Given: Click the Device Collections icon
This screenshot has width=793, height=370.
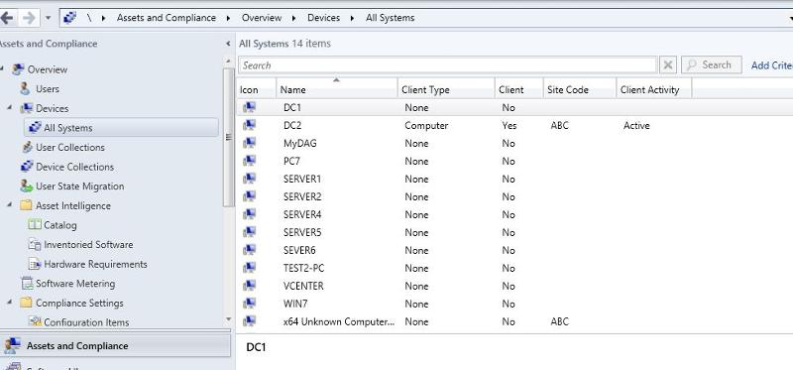Looking at the screenshot, I should click(27, 167).
